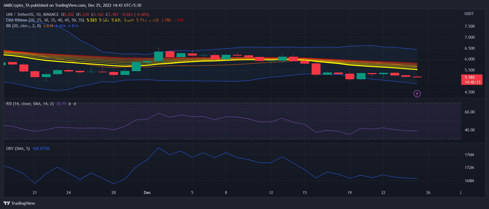Screen dimensions: 489x209
Task: Click the 26 date on time axis
Action: coord(428,193)
